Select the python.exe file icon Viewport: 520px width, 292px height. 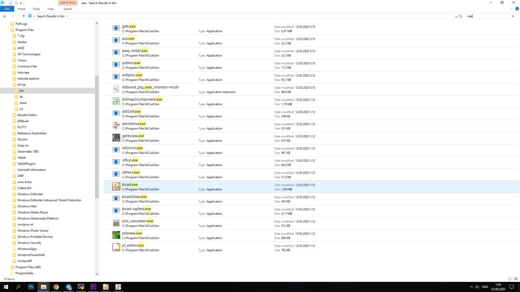tap(116, 65)
